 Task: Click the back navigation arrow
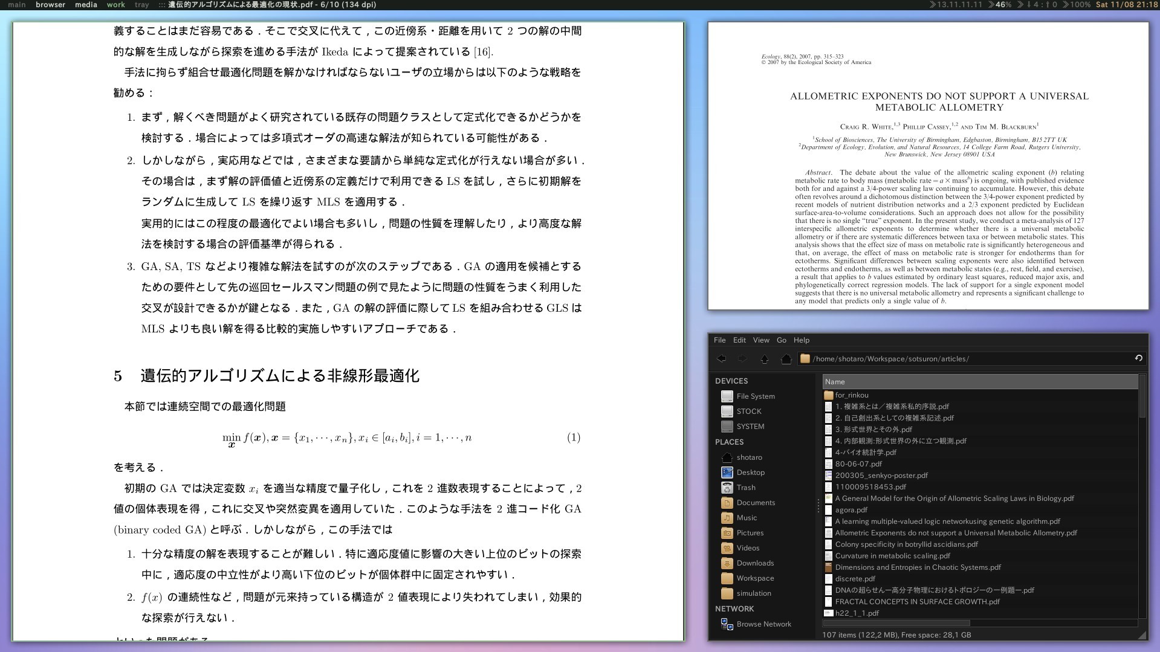[x=721, y=359]
